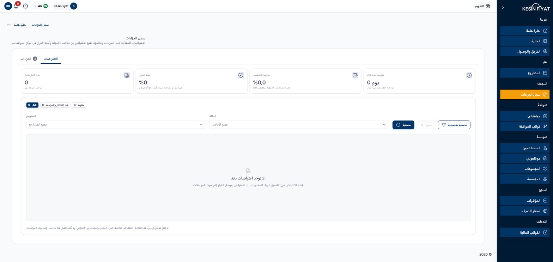Click the export icon next to القوالب المالية
The width and height of the screenshot is (553, 262).
545,232
